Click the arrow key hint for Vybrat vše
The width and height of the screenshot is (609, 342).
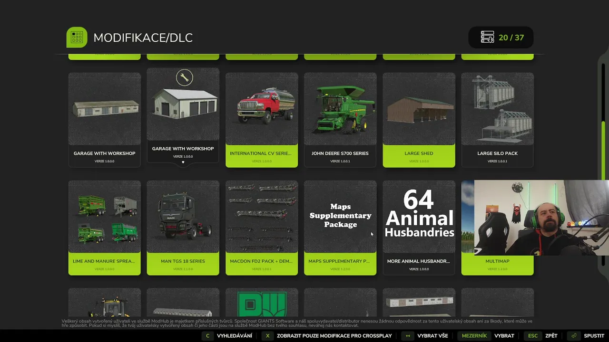click(x=408, y=336)
